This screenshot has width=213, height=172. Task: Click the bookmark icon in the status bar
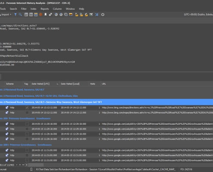pos(31,169)
